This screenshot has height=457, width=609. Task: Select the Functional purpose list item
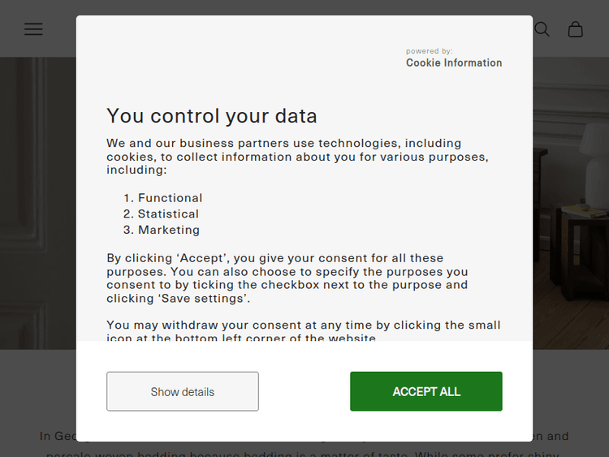coord(170,198)
